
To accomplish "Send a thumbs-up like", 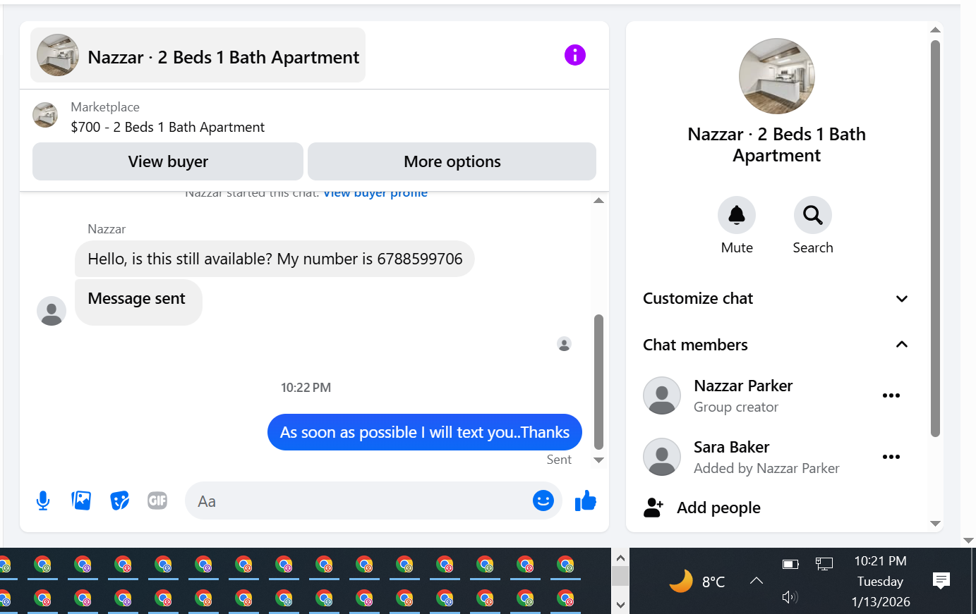I will pos(585,501).
